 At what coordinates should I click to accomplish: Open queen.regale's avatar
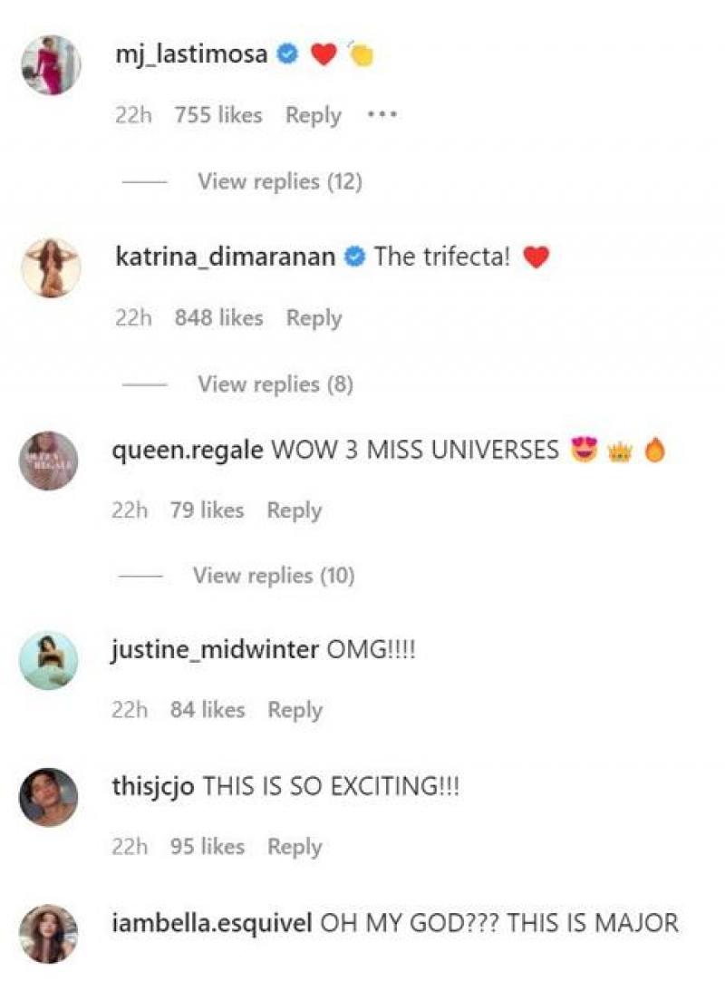[49, 461]
